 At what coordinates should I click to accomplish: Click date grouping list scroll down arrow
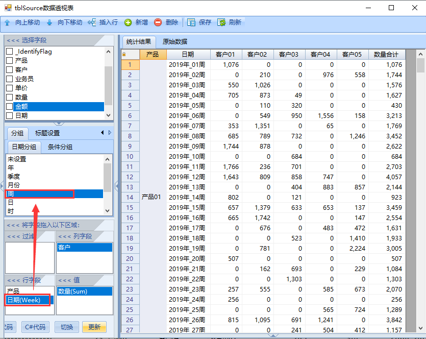click(107, 211)
